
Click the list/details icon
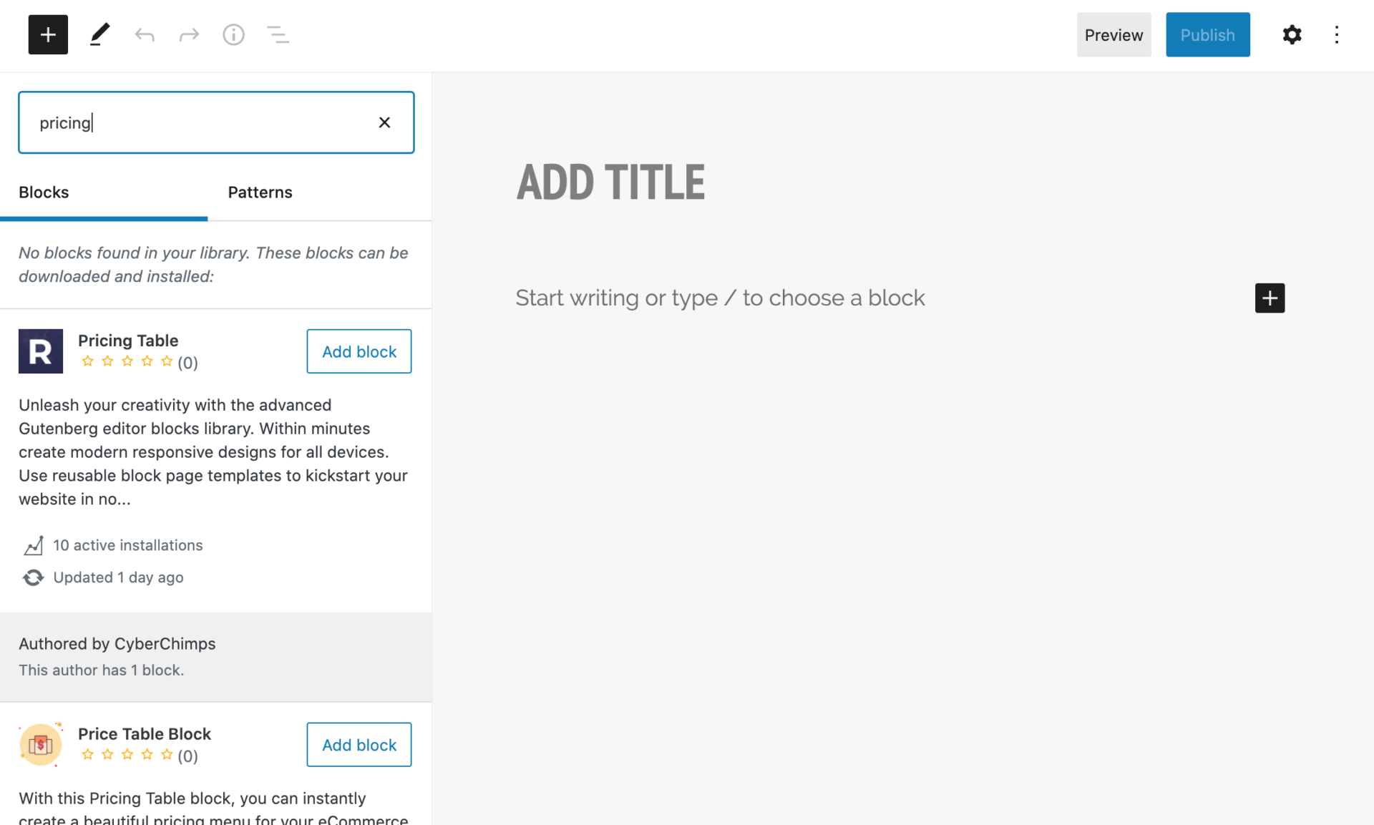tap(278, 34)
